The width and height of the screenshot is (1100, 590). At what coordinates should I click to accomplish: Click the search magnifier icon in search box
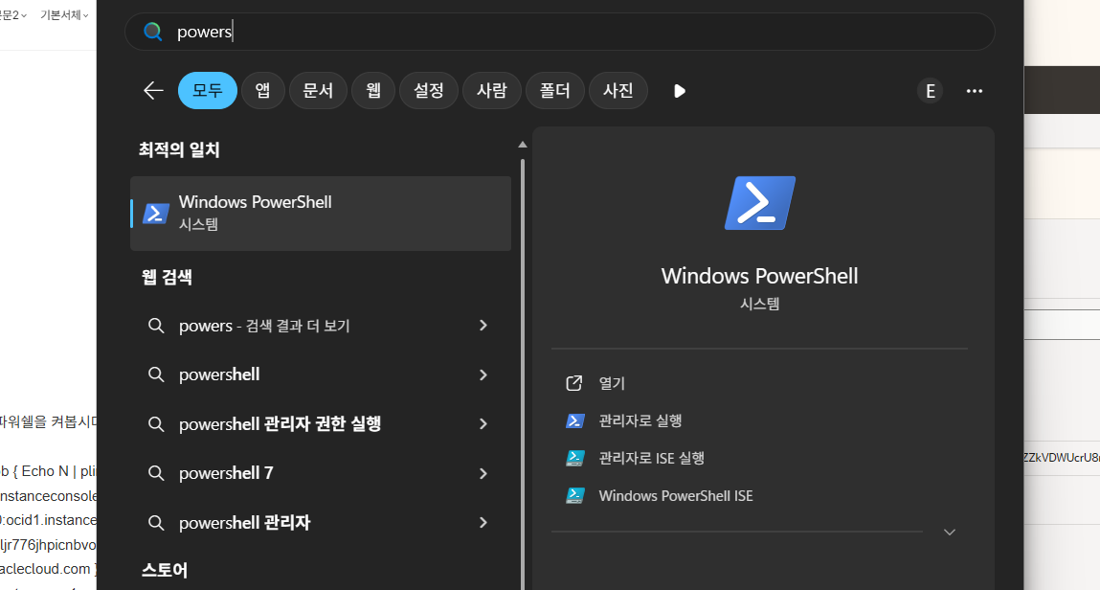[x=152, y=32]
